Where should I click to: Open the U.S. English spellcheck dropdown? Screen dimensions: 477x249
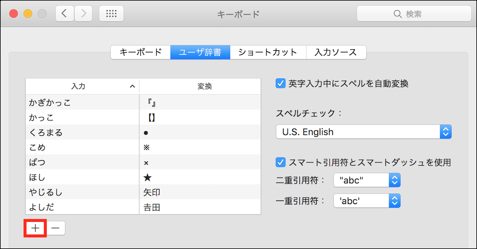[x=364, y=132]
